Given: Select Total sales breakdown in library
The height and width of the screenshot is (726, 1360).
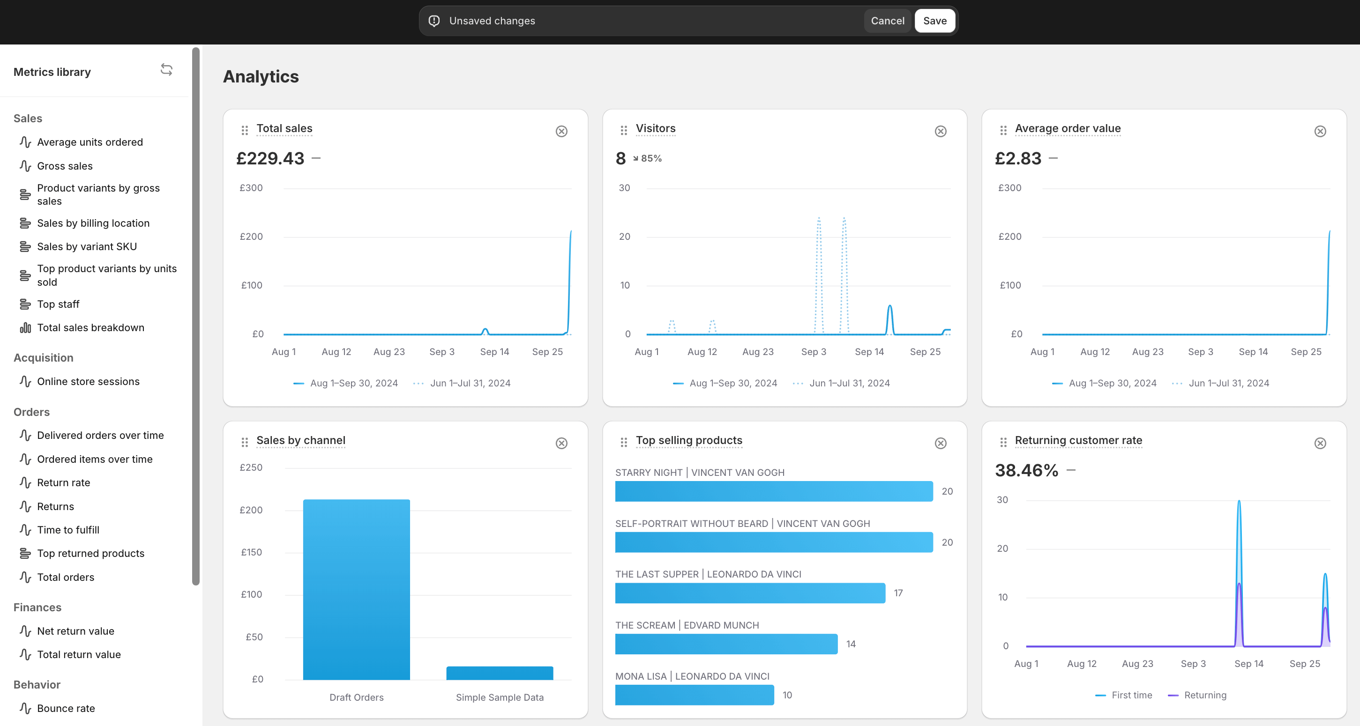Looking at the screenshot, I should coord(91,328).
